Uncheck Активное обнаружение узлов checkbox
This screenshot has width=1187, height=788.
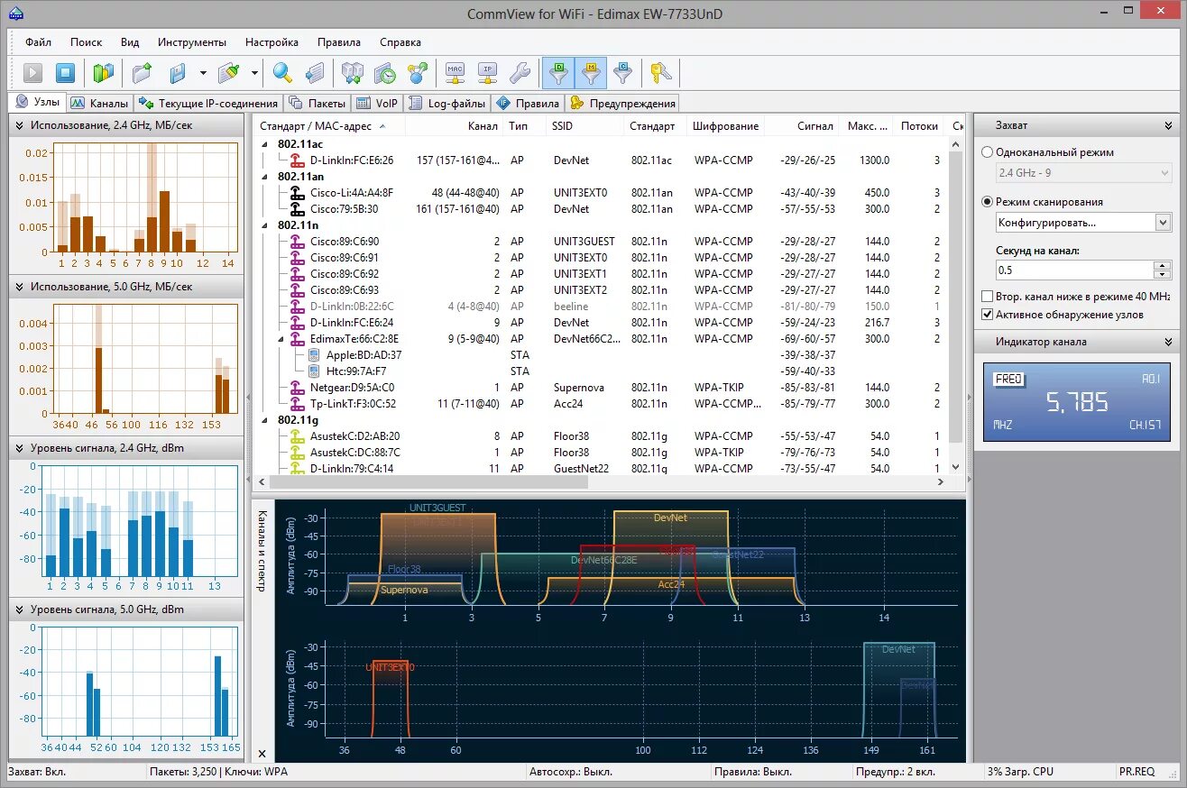[987, 315]
